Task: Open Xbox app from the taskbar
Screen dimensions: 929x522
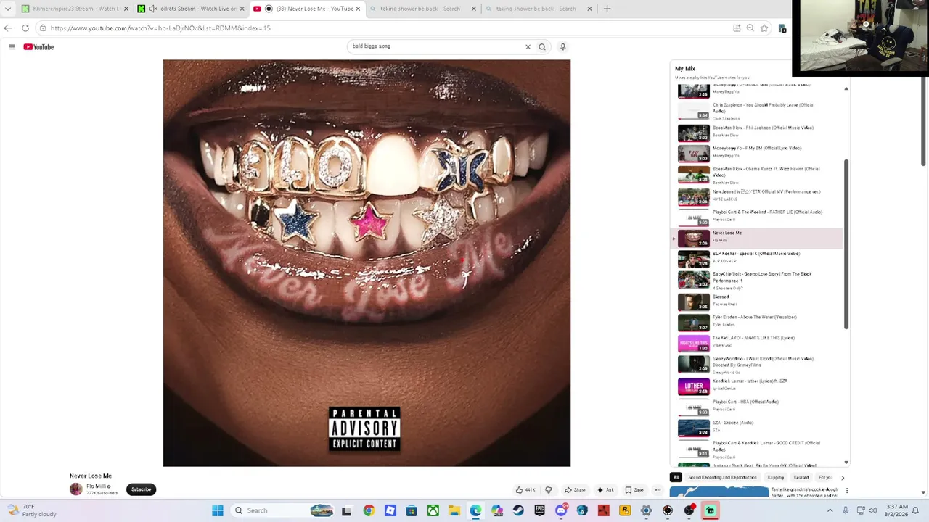Action: click(x=433, y=510)
